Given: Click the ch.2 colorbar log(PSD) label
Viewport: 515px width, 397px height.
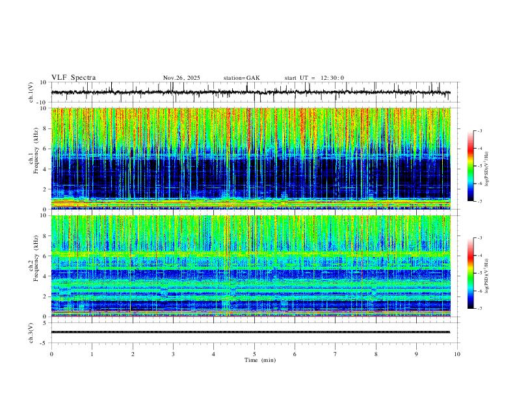Looking at the screenshot, I should point(487,276).
